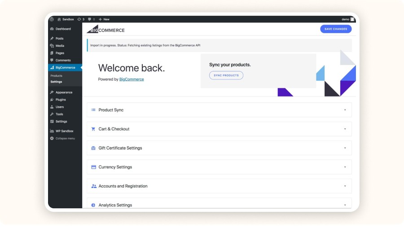Click the Gift Certificate gift icon
Screen dimensions: 404x228
coord(93,148)
